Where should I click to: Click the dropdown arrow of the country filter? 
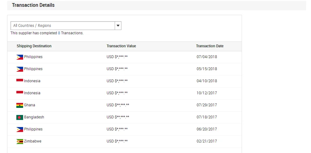pyautogui.click(x=118, y=26)
